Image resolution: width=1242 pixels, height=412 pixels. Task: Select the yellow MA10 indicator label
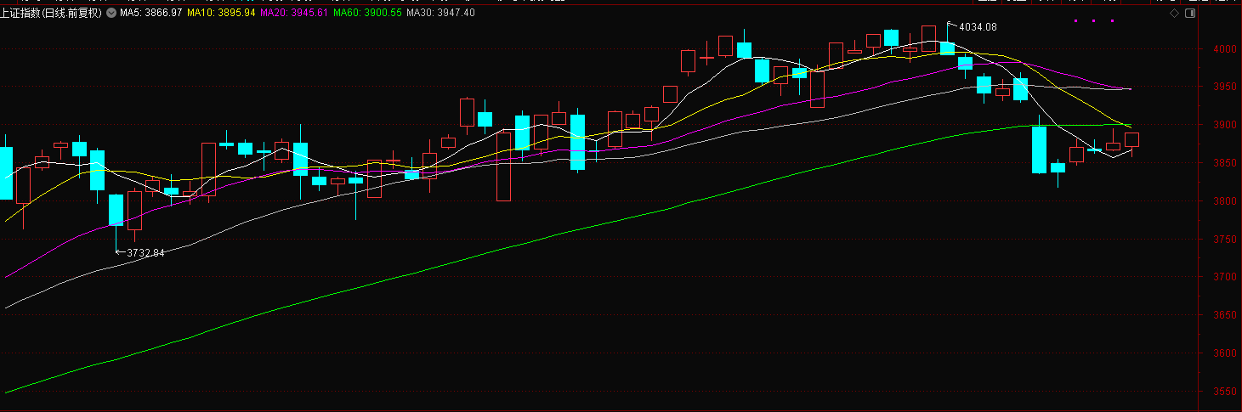point(223,14)
